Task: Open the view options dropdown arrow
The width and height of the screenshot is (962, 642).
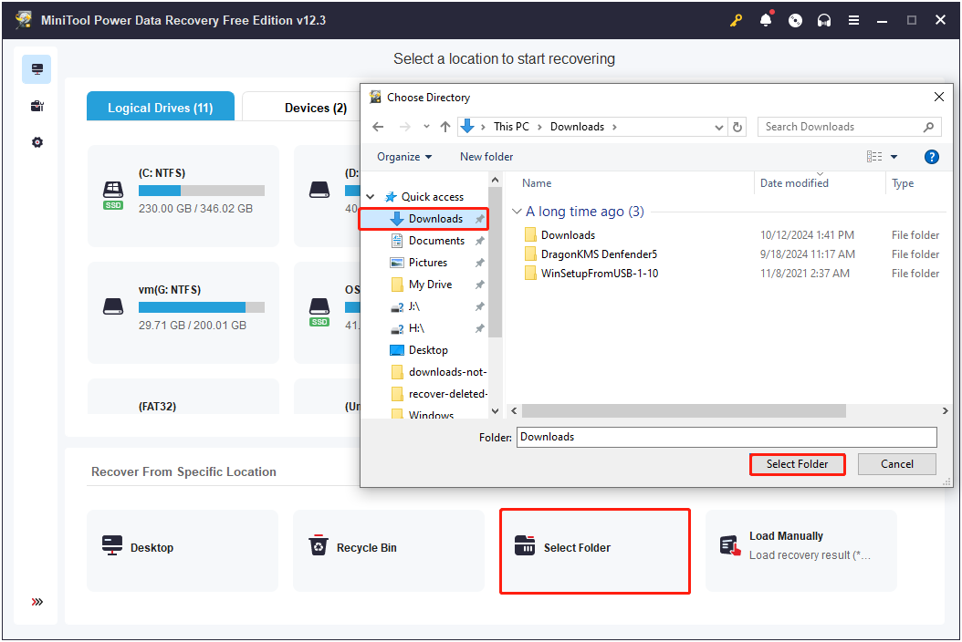Action: [x=894, y=157]
